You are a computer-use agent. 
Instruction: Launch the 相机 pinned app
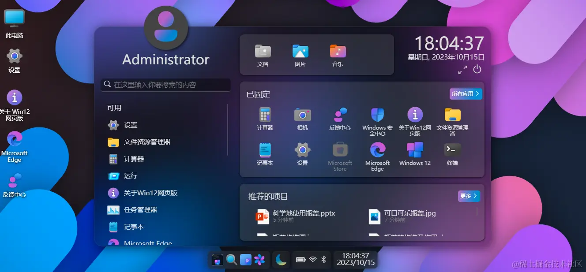click(302, 119)
